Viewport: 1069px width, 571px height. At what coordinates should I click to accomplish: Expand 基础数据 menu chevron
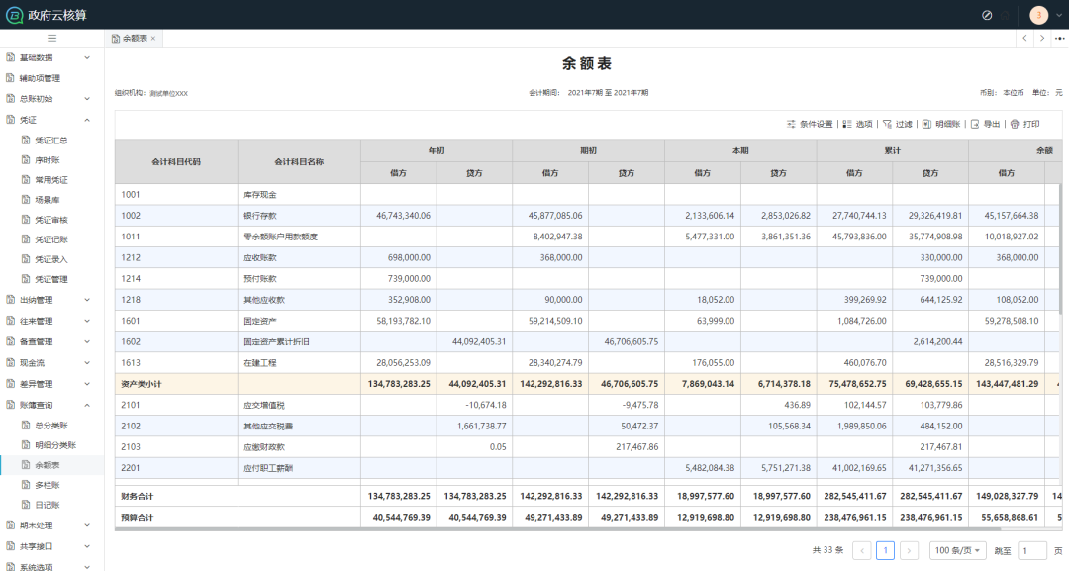pyautogui.click(x=87, y=58)
